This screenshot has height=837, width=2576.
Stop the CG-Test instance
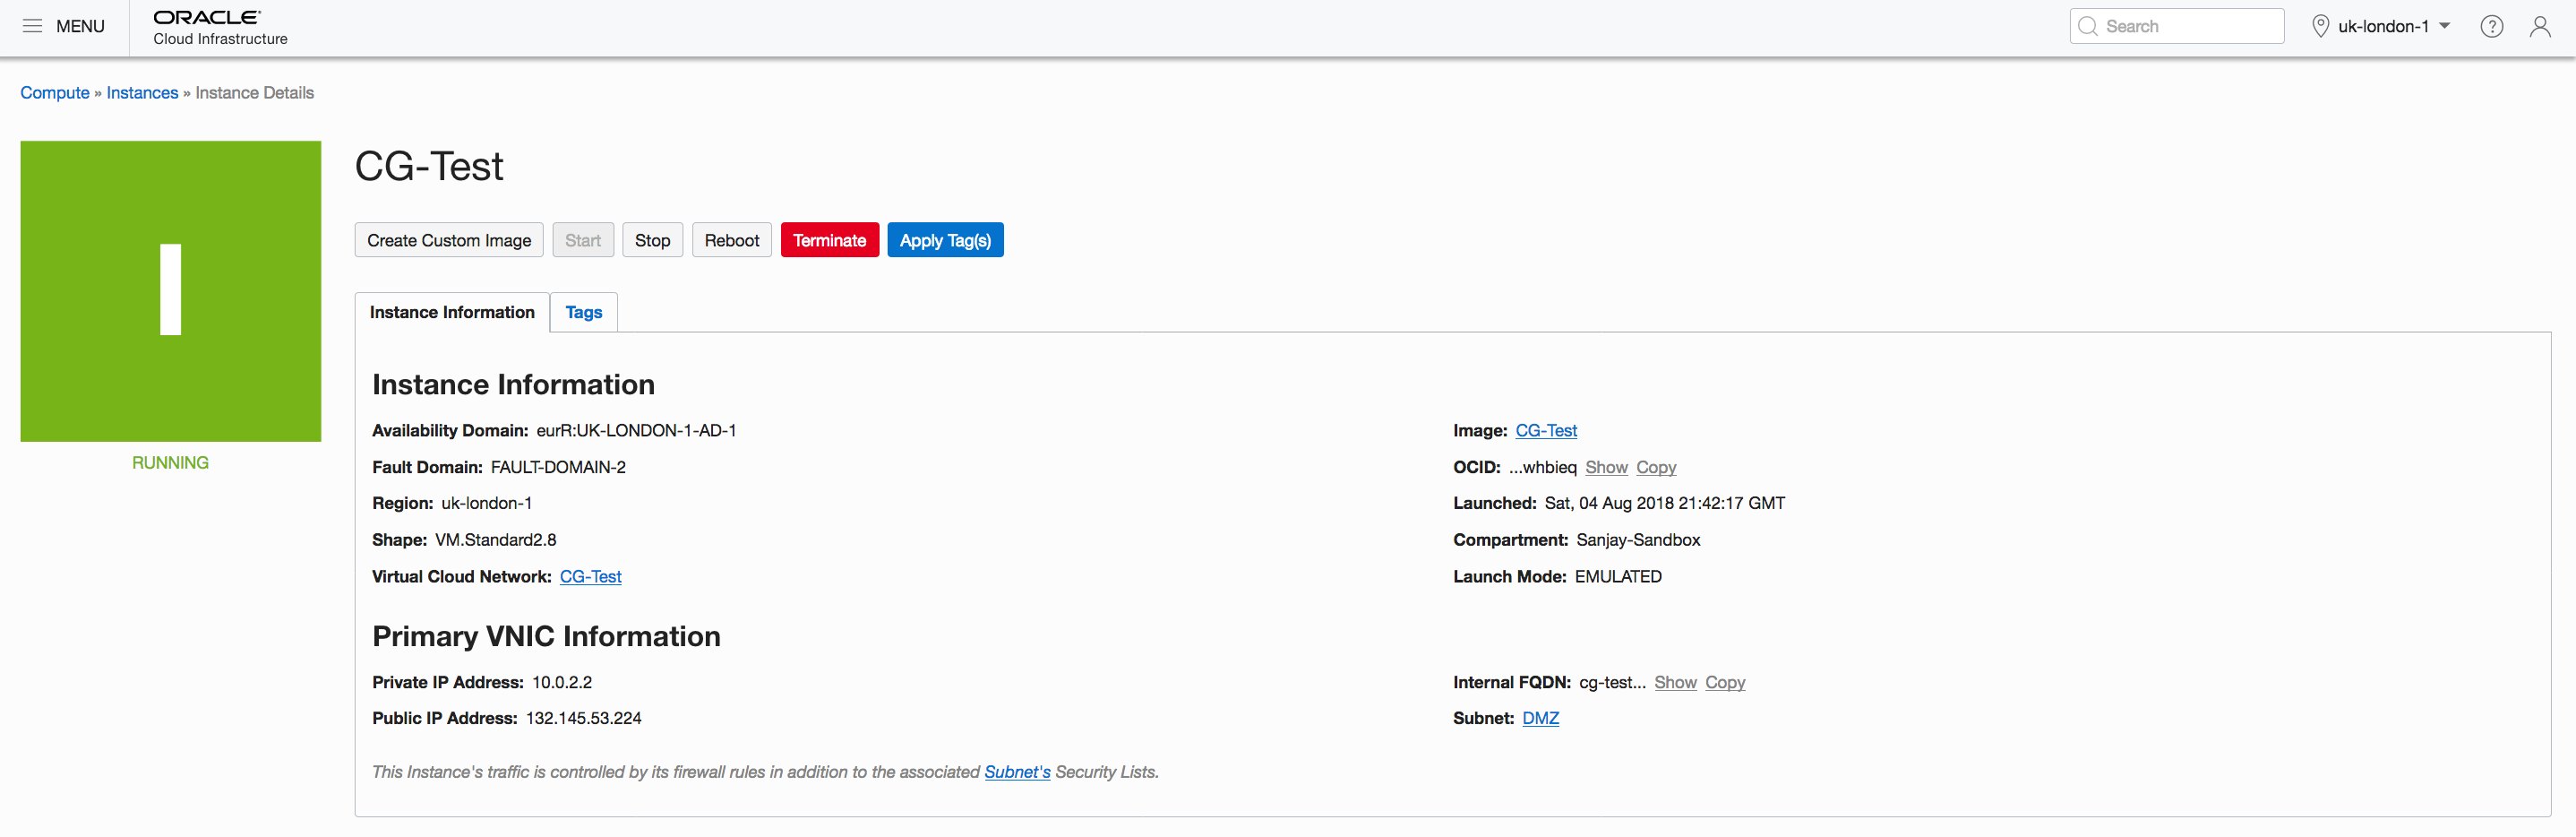(652, 240)
